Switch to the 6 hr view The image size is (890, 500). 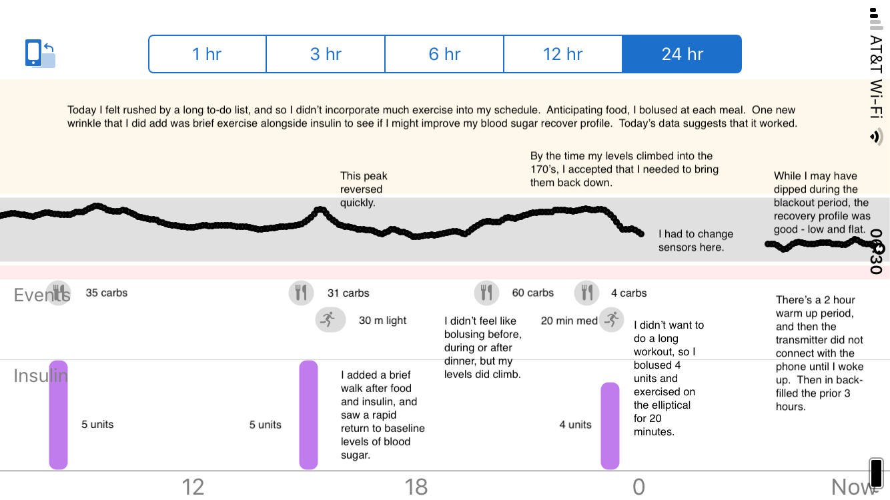[x=444, y=54]
